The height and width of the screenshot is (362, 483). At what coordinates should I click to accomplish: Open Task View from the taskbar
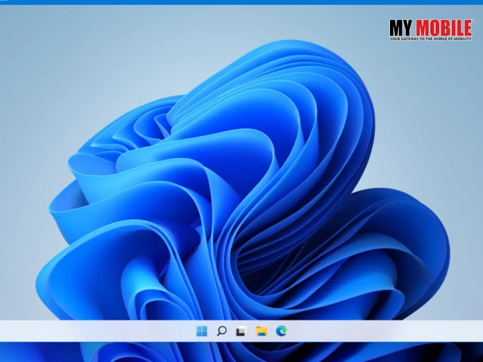(241, 331)
